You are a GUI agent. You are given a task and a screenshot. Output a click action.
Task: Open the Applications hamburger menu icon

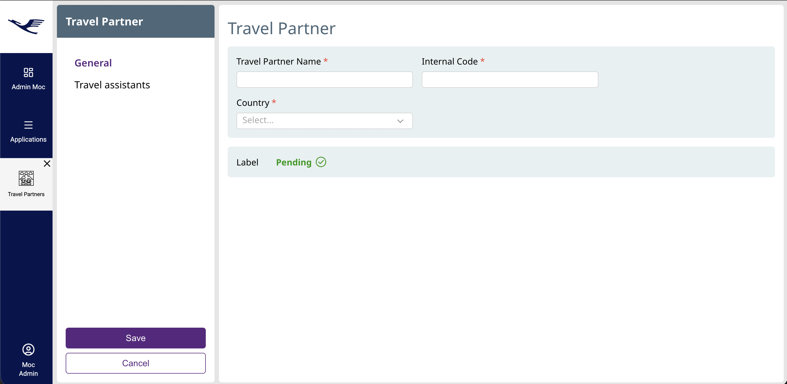tap(28, 125)
